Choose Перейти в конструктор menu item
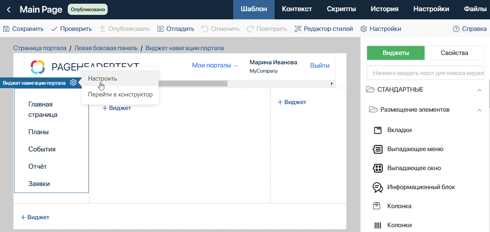 click(x=120, y=94)
